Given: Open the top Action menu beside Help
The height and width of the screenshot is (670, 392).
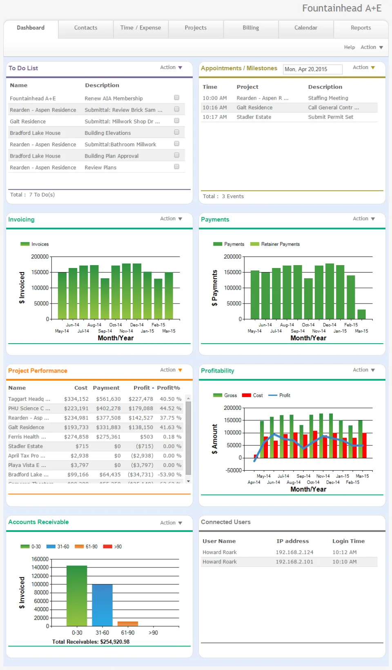Looking at the screenshot, I should tap(372, 47).
